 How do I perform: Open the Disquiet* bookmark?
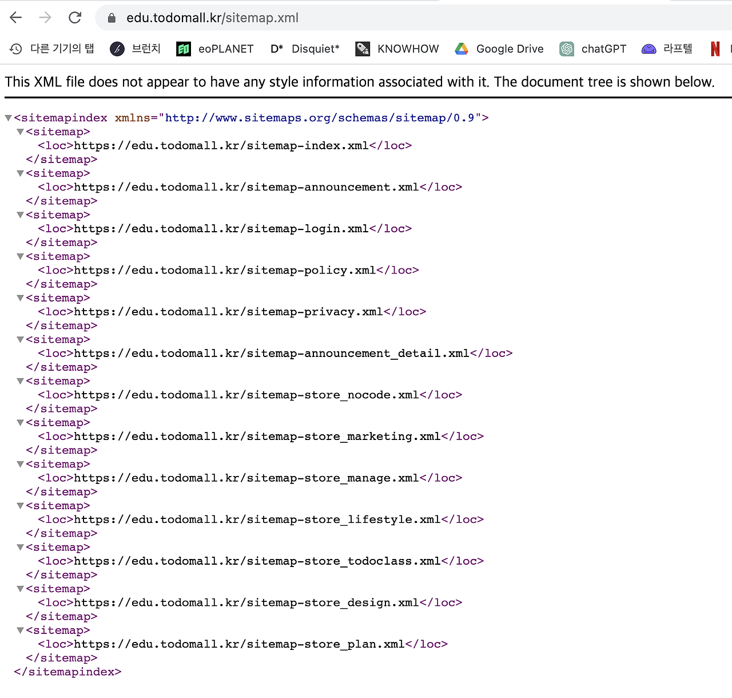coord(305,49)
